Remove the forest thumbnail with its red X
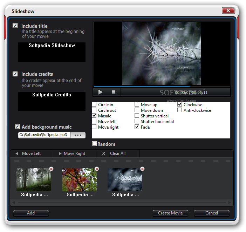This screenshot has height=232, width=246. coord(51,169)
